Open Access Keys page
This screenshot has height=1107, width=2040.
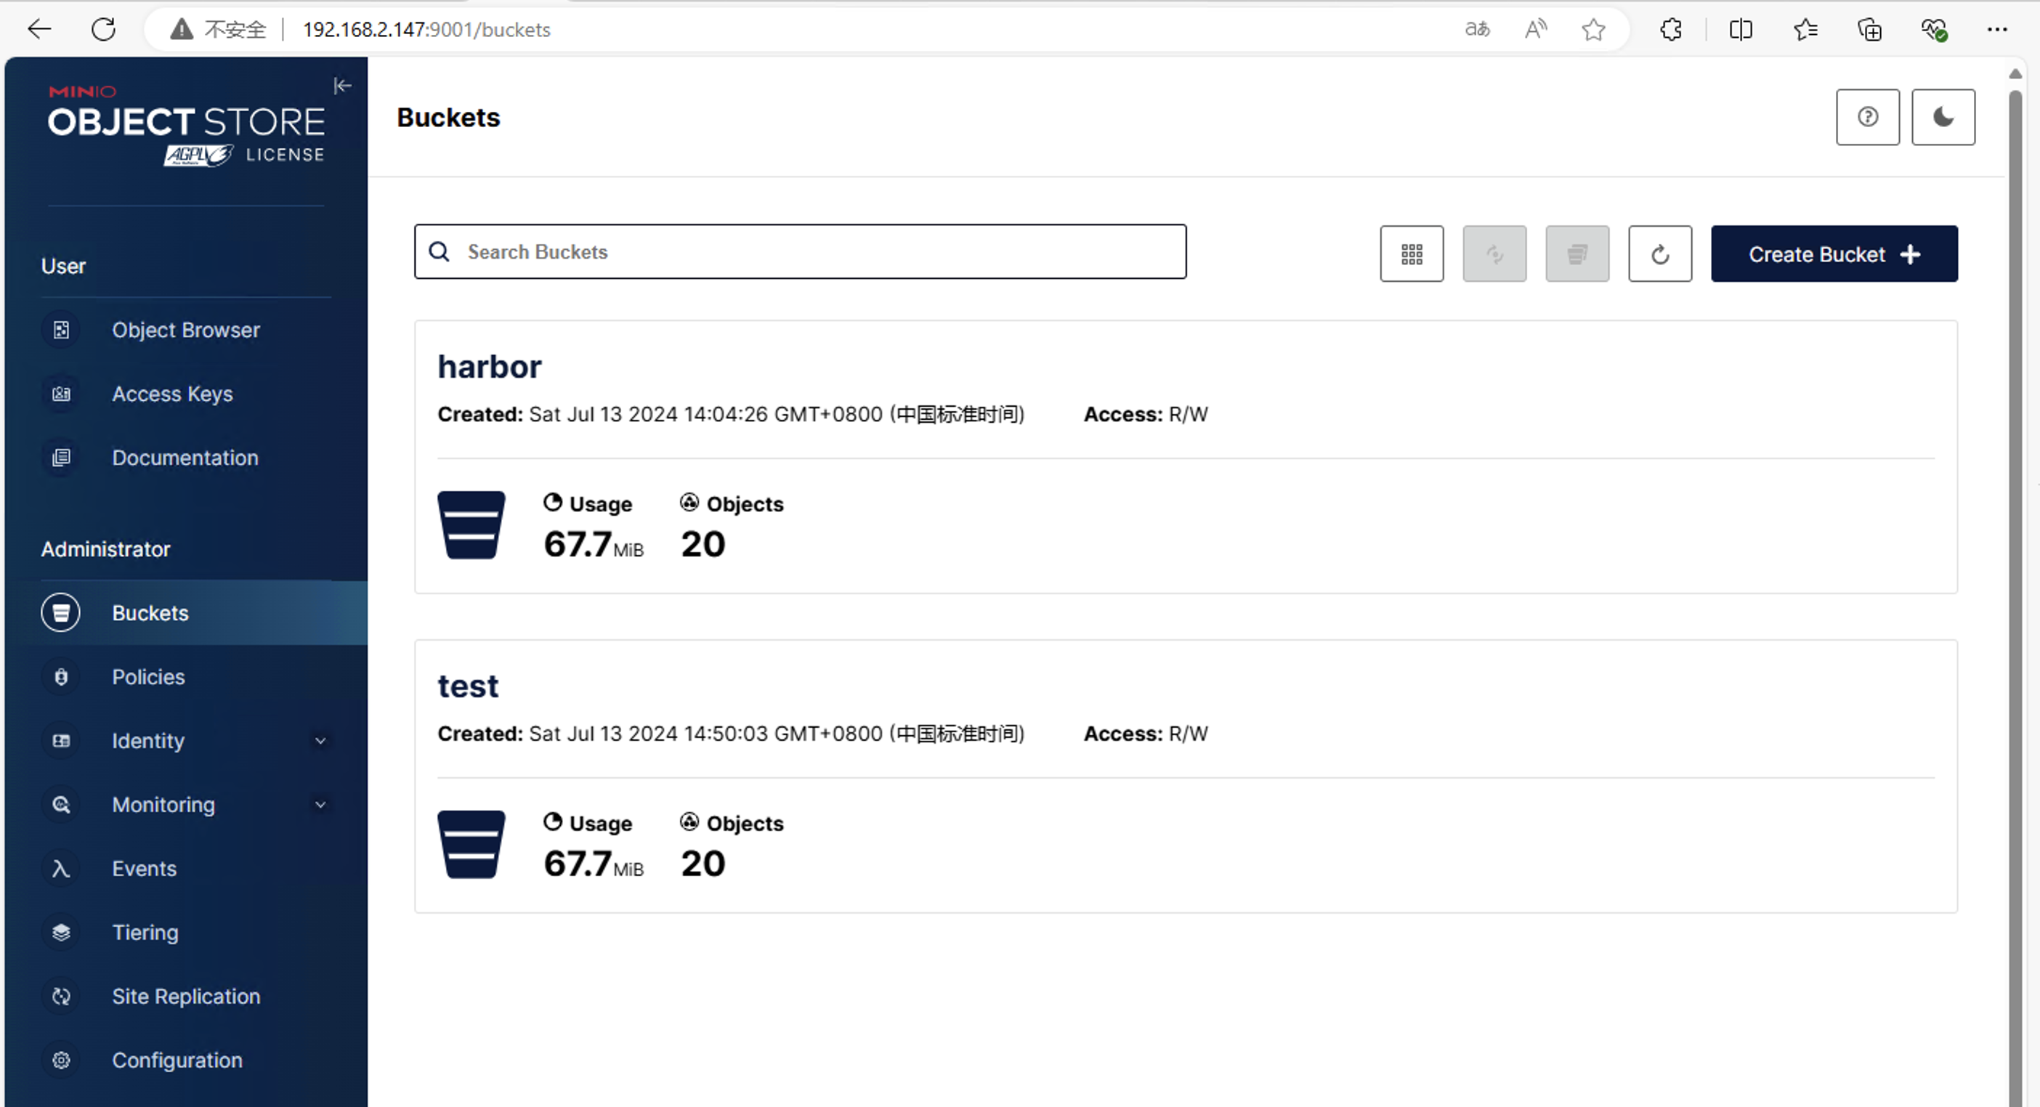tap(172, 394)
